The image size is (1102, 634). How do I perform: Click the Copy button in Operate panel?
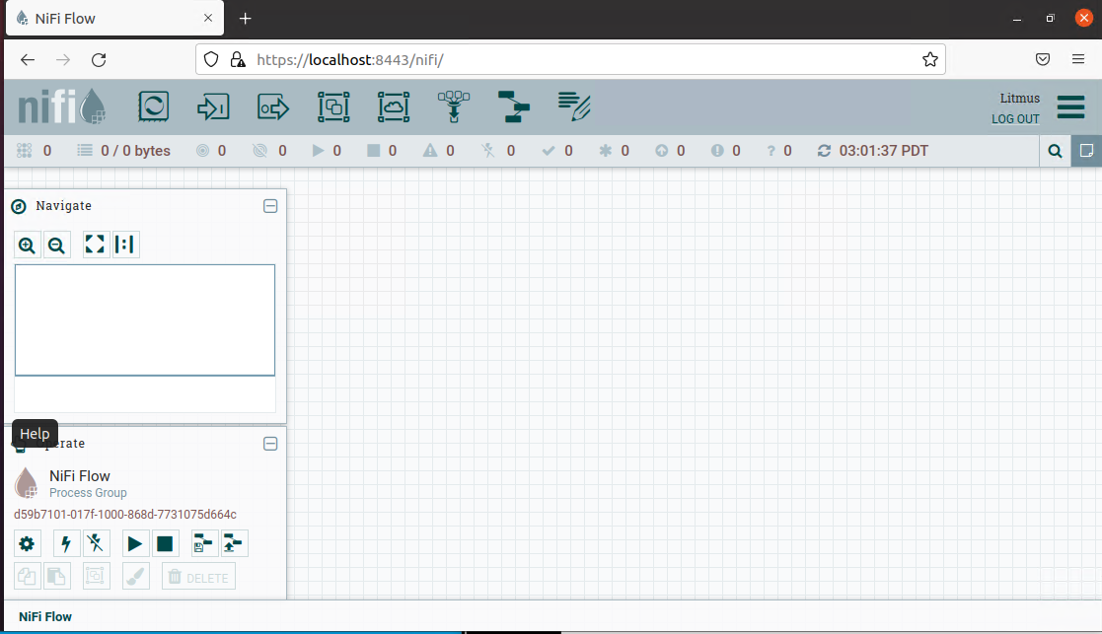[27, 577]
